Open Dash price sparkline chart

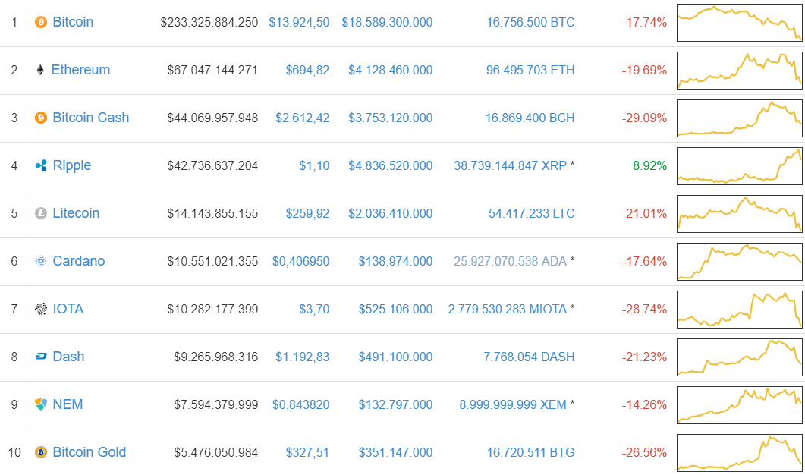(x=740, y=357)
